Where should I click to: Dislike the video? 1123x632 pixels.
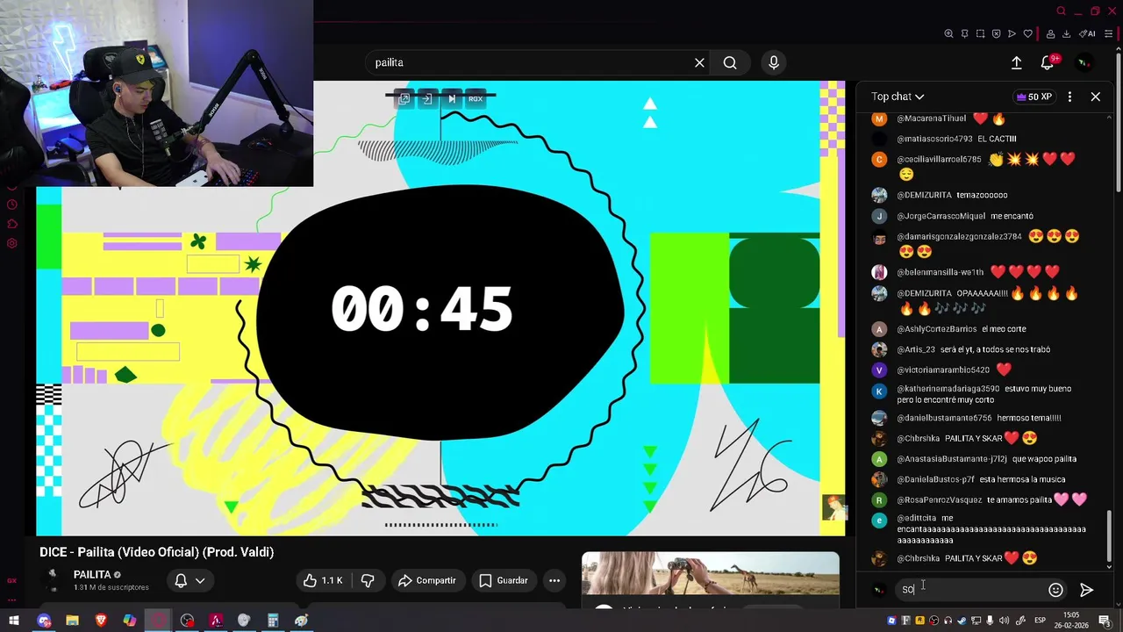coord(368,580)
